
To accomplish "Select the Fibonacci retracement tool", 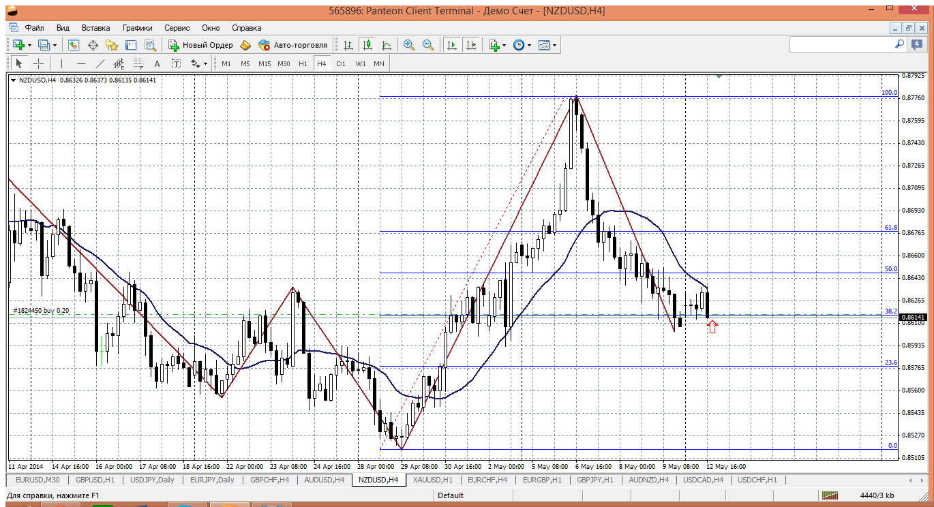I will 138,63.
